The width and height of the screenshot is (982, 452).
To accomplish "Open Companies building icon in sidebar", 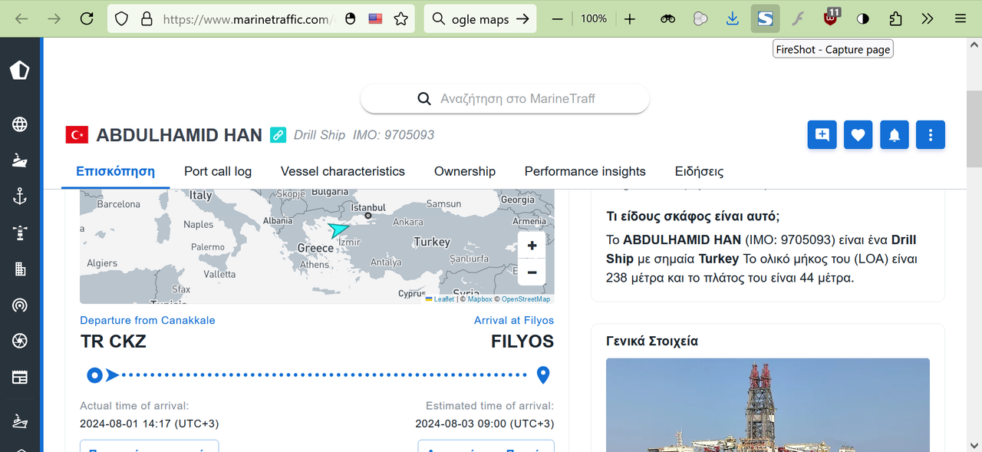I will click(x=19, y=269).
